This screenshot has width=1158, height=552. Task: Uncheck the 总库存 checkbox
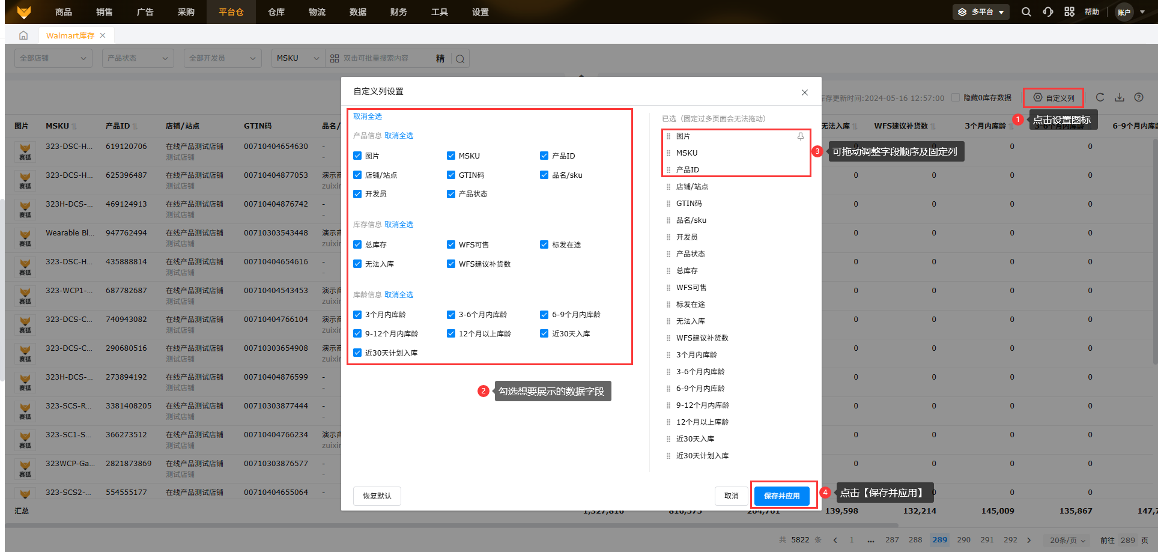coord(357,244)
